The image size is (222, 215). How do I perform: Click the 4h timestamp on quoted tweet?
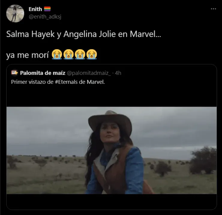tap(118, 73)
